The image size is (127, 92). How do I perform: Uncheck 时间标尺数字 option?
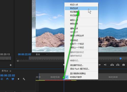(x=81, y=77)
